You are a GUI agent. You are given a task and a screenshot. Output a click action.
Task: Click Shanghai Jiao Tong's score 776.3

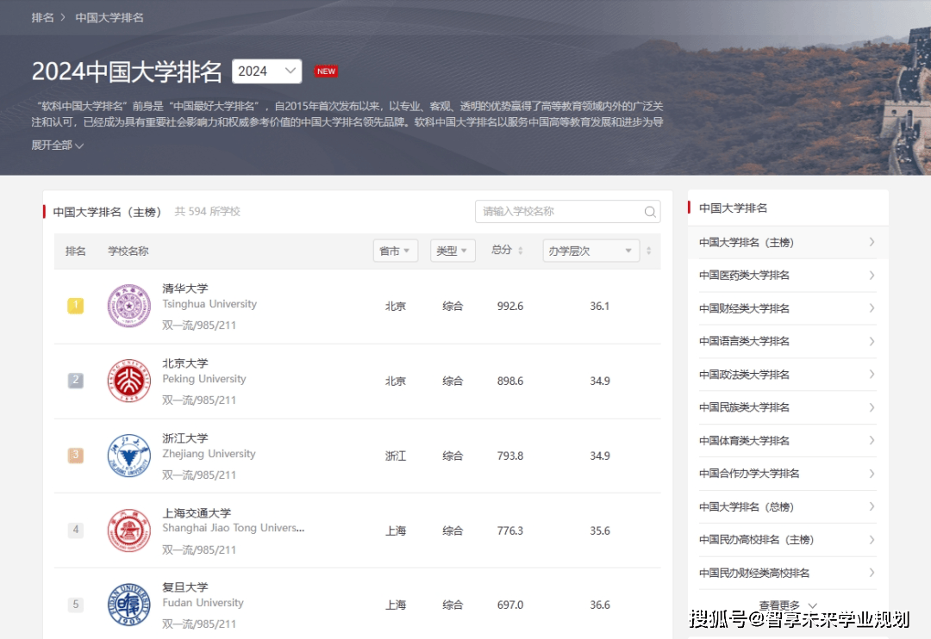(x=510, y=530)
